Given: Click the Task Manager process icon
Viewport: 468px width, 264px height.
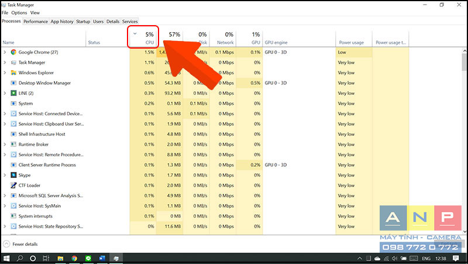Looking at the screenshot, I should [x=13, y=63].
